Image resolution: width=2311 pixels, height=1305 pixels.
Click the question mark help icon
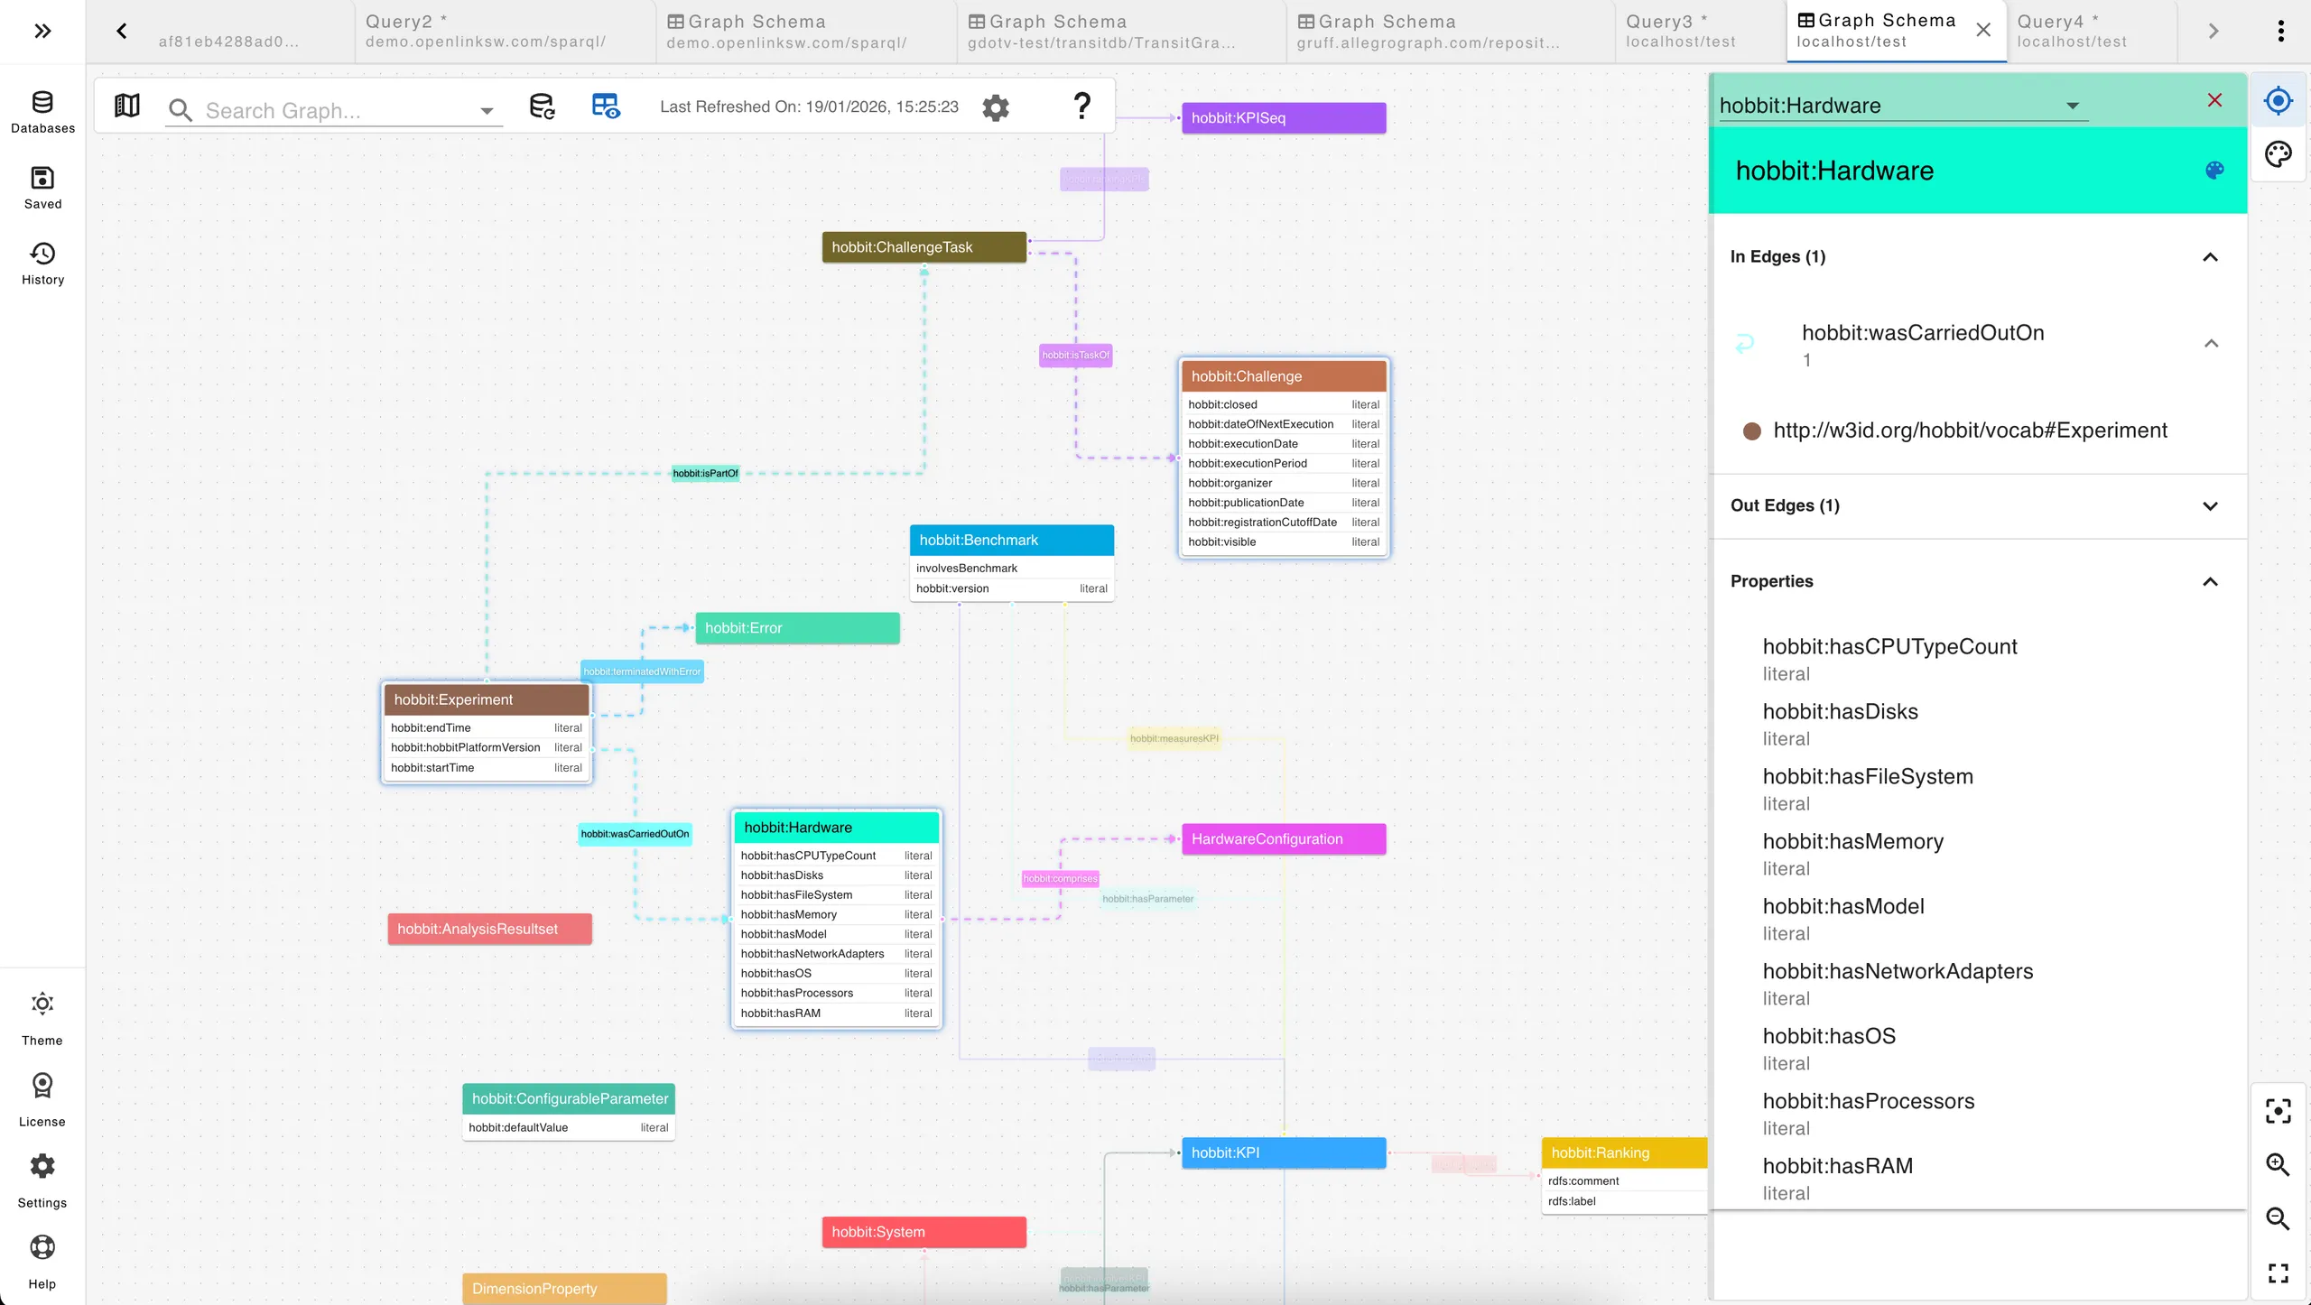[x=1081, y=106]
